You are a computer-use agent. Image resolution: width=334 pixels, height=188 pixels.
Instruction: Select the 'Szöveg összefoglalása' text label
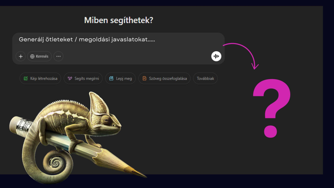168,78
